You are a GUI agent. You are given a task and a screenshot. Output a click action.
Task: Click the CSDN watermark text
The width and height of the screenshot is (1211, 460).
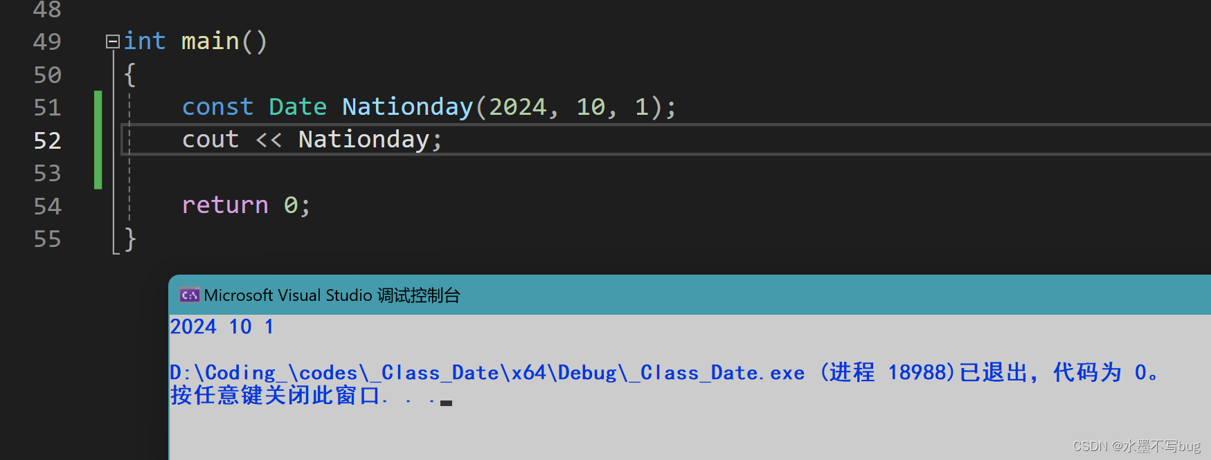1136,446
